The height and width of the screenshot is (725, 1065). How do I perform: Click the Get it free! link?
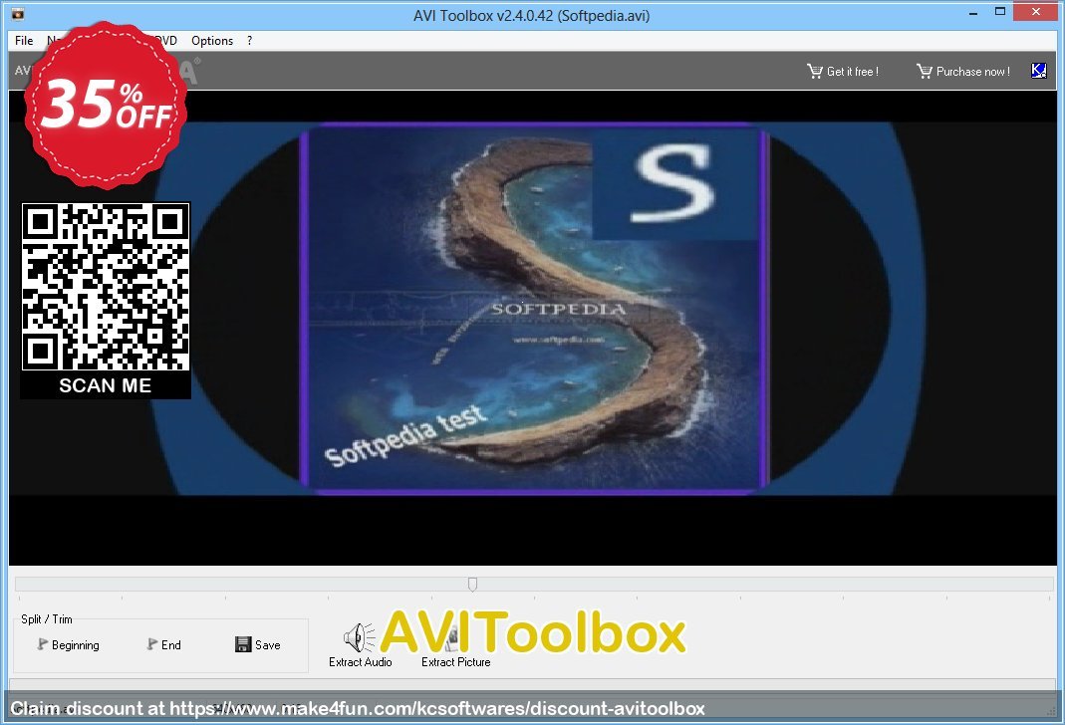[853, 72]
